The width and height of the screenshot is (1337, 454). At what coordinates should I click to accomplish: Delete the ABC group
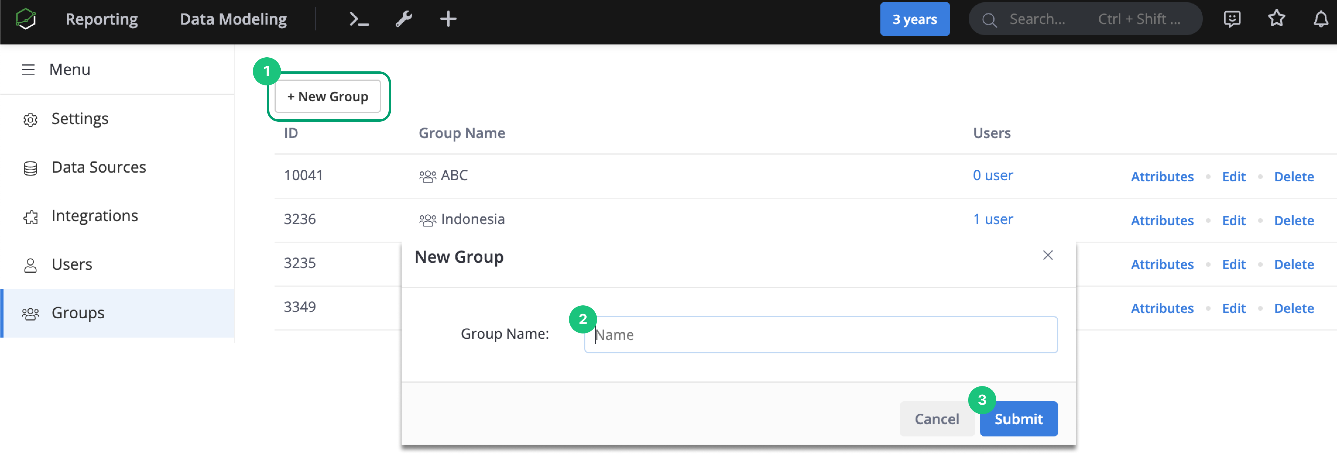[x=1293, y=177]
